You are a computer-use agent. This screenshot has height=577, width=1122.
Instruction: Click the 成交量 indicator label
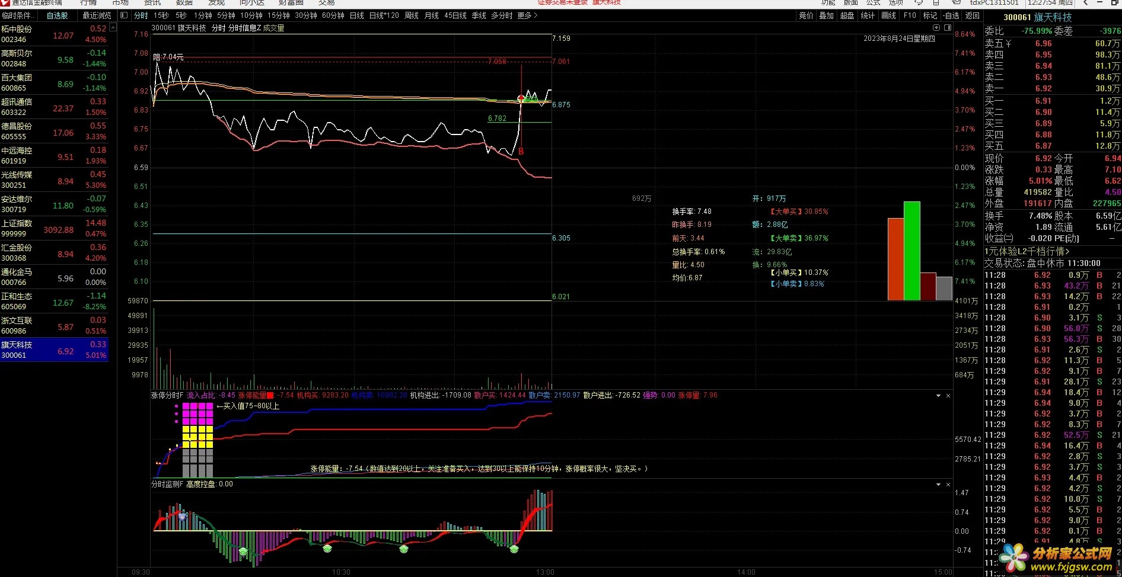click(274, 28)
